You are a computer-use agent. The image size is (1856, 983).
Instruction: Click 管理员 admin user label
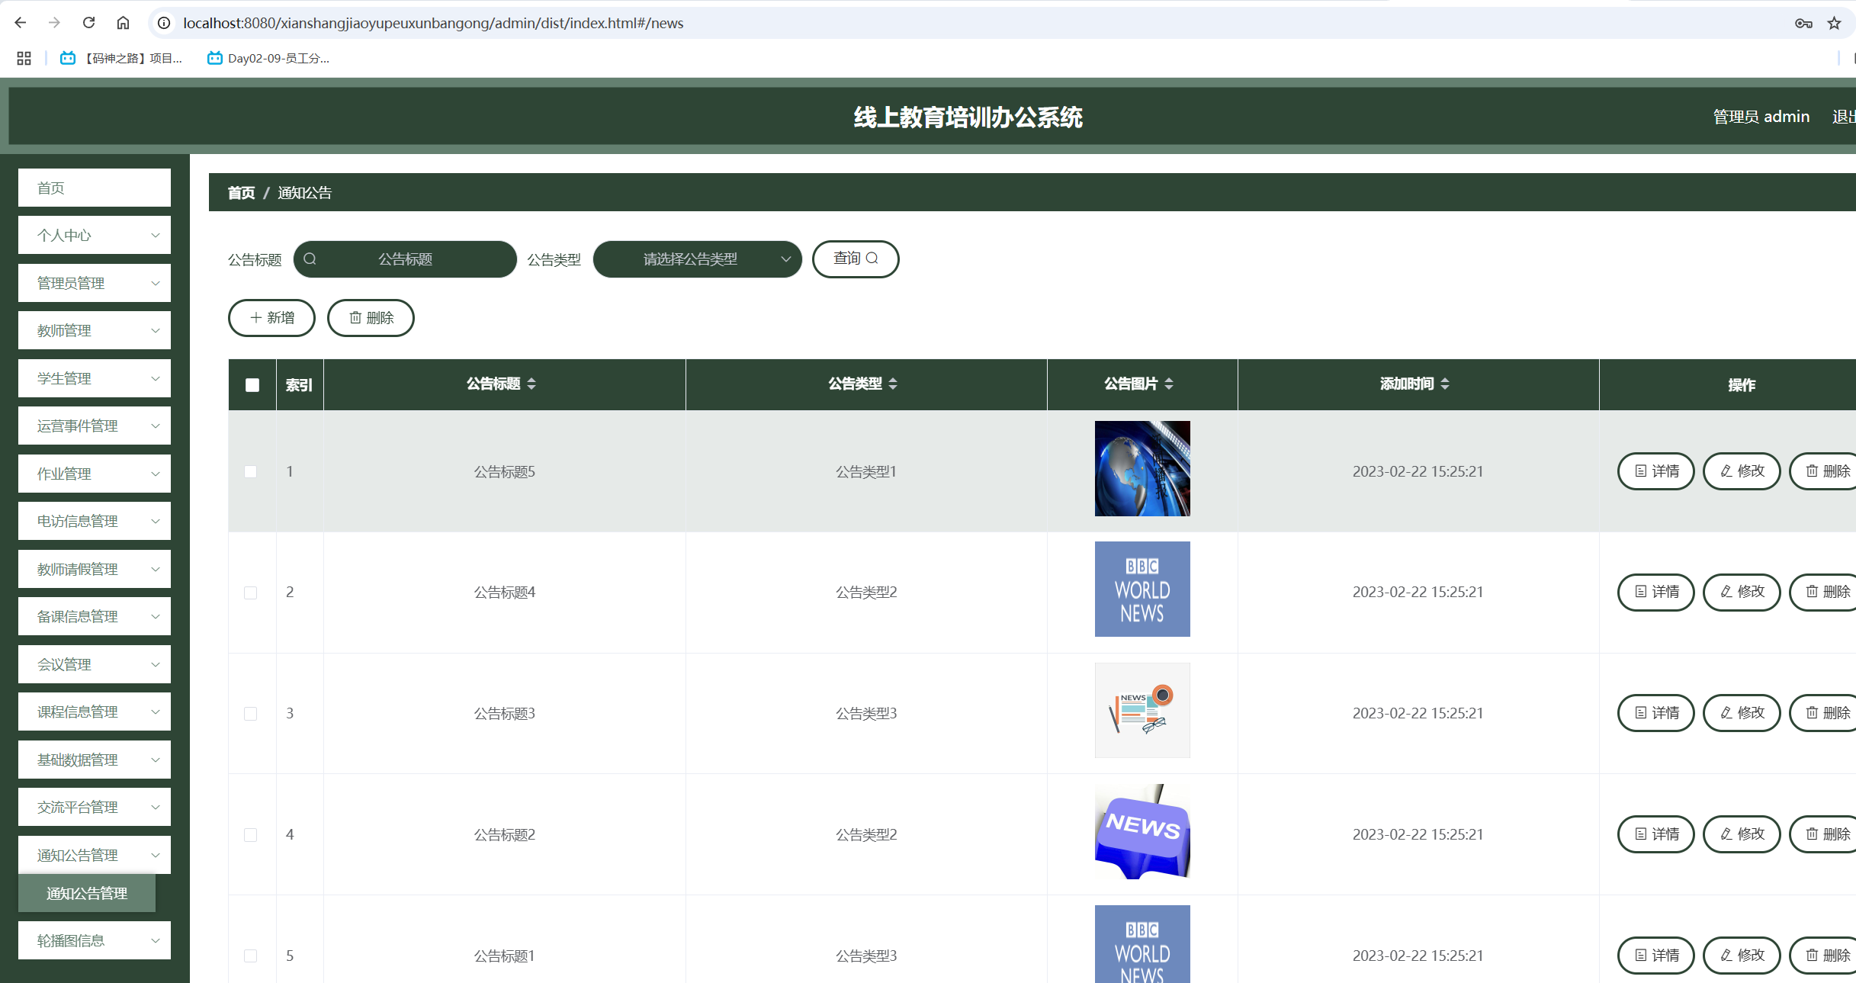1761,117
